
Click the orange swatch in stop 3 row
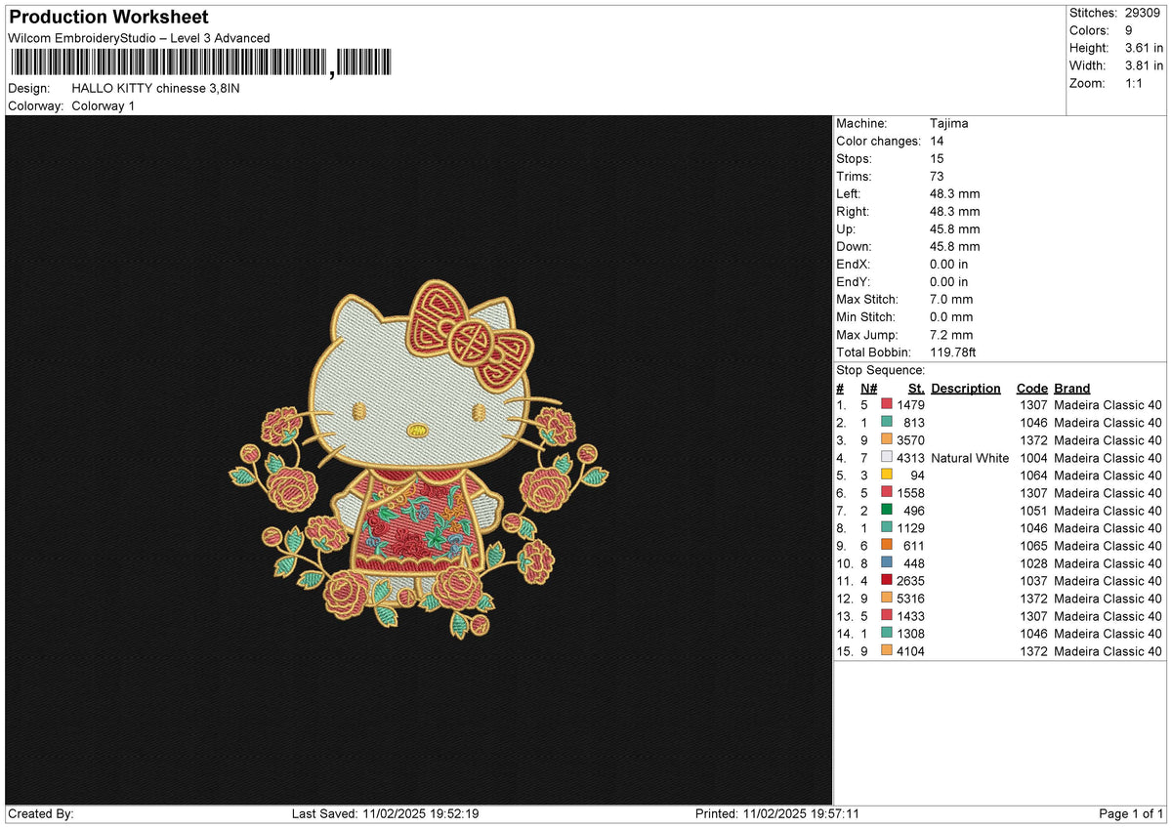(x=887, y=439)
